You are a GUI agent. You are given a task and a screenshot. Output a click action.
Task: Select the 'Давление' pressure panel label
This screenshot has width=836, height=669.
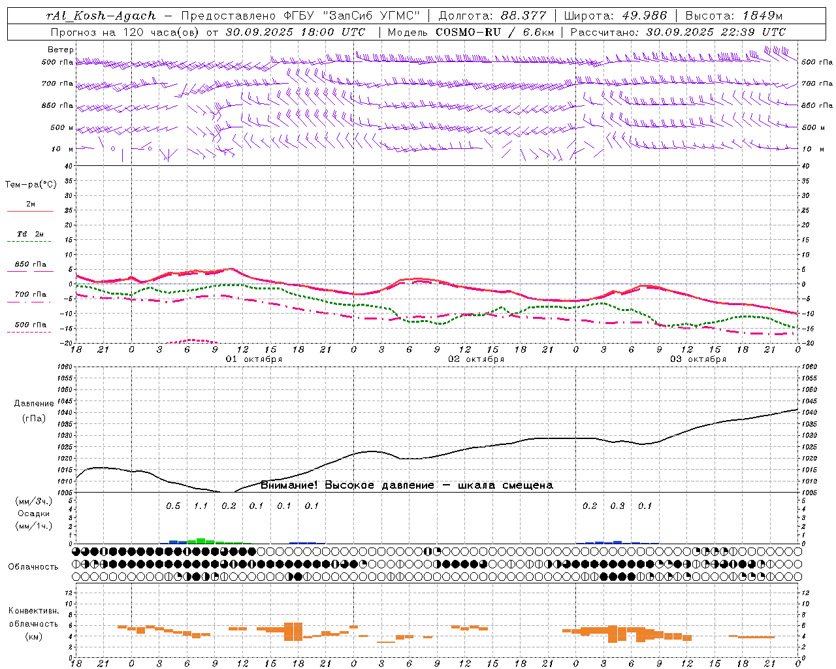pos(34,404)
